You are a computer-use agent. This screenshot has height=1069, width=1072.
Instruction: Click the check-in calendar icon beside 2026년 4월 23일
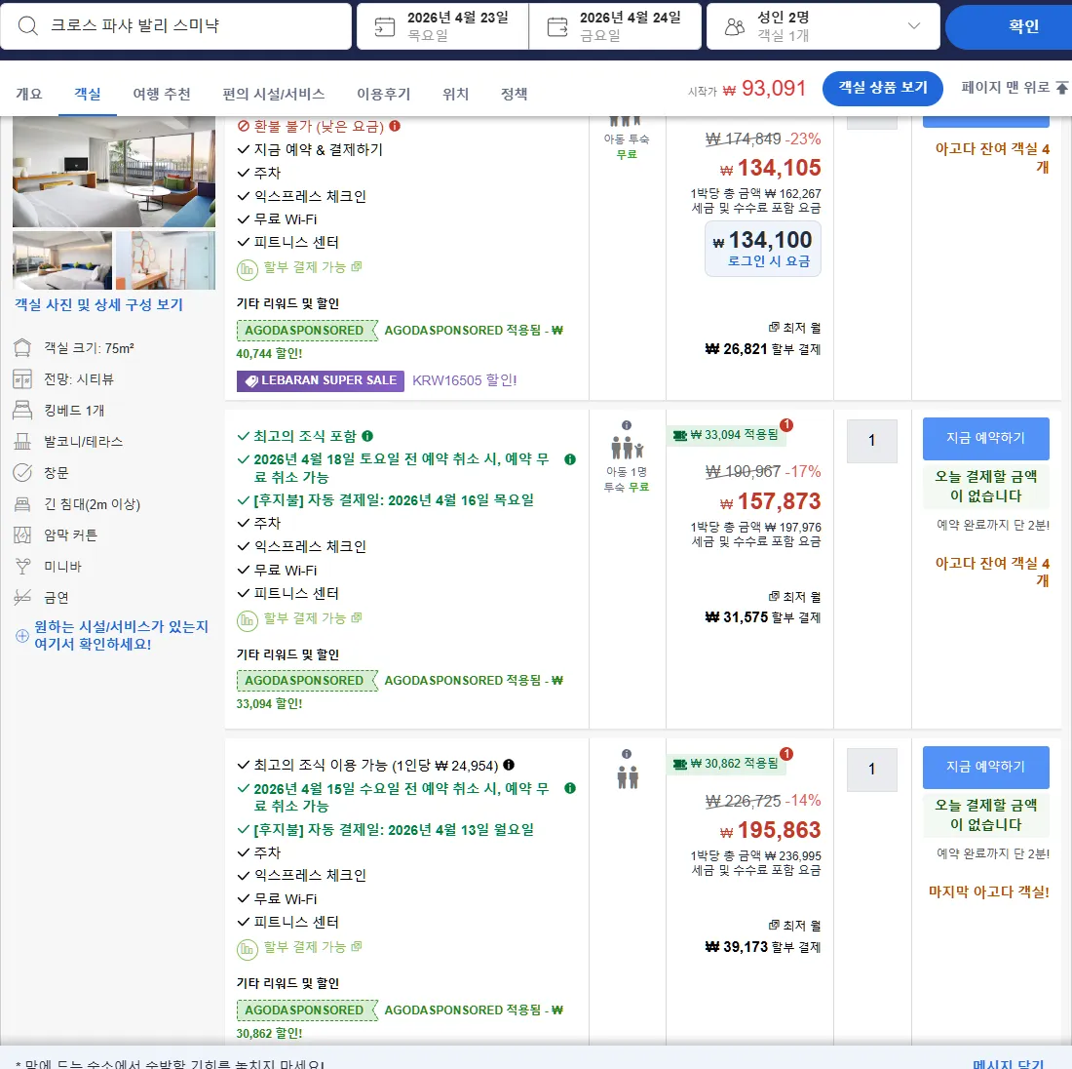(384, 26)
